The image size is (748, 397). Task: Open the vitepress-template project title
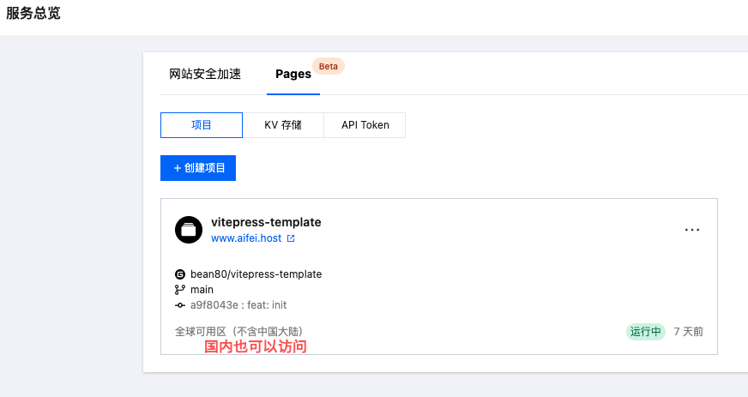point(266,222)
